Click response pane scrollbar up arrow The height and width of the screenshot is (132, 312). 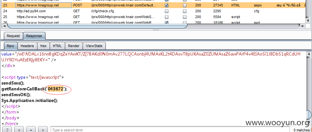coord(309,54)
